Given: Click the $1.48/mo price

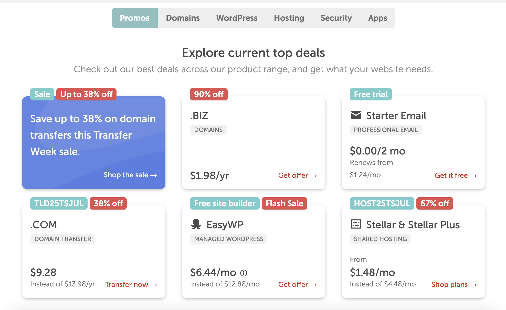Looking at the screenshot, I should [373, 273].
